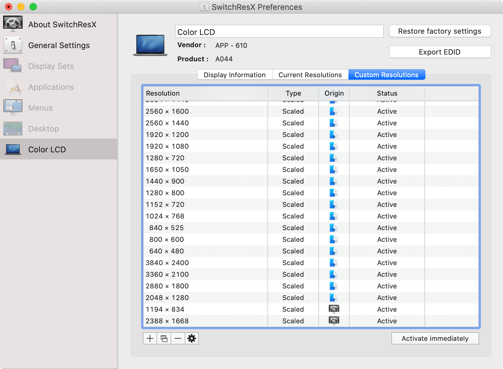The height and width of the screenshot is (369, 503).
Task: Click the Active status of 2388 × 1668
Action: tap(387, 321)
